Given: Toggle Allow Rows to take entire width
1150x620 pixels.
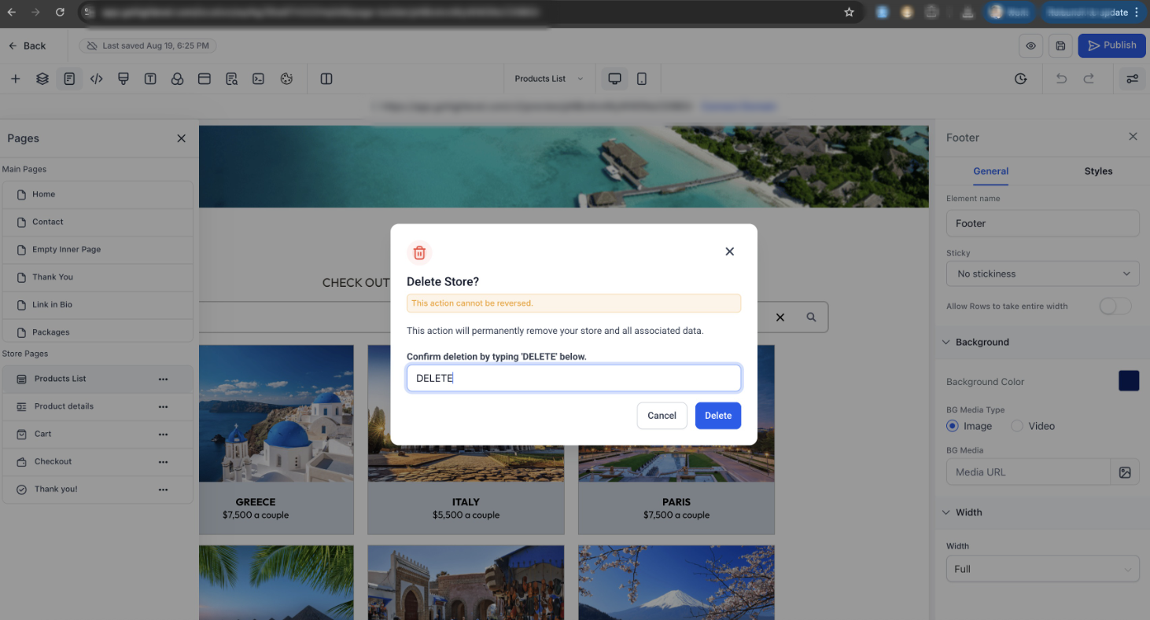Looking at the screenshot, I should (1115, 306).
